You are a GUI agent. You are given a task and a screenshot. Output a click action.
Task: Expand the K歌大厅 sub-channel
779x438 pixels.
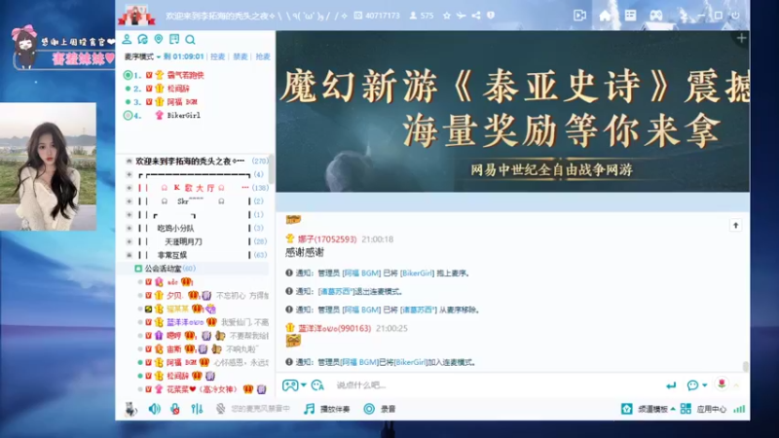(x=130, y=188)
